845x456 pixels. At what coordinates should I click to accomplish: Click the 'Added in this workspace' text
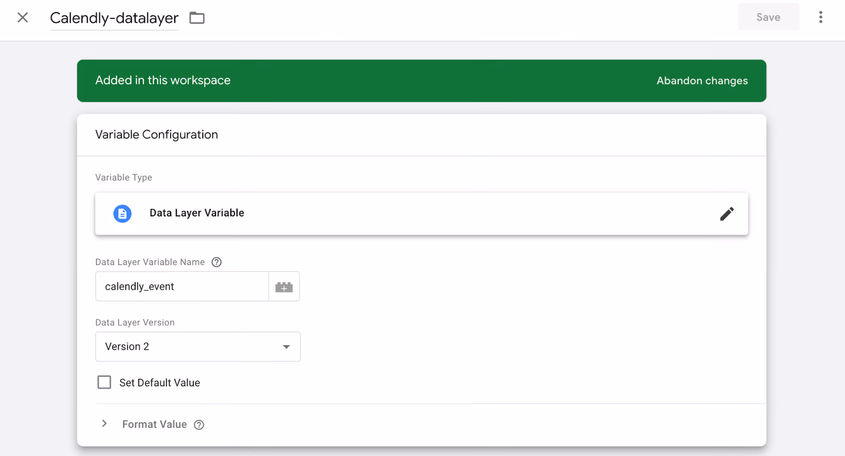163,80
